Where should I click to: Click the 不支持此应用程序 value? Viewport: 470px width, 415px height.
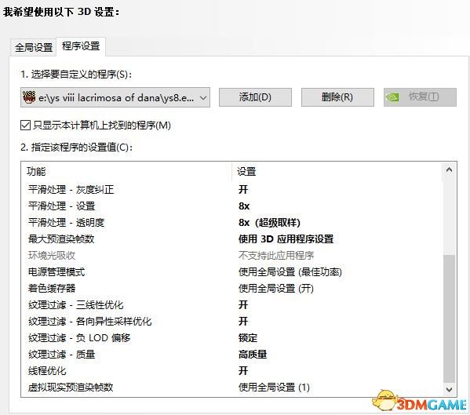276,256
